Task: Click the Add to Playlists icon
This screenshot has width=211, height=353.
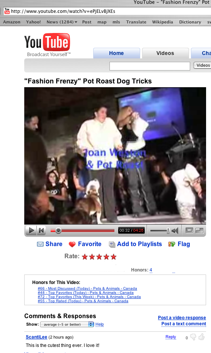Action: [112, 245]
